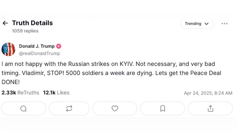Click the reply speech bubble icon
237x133 pixels.
click(23, 108)
